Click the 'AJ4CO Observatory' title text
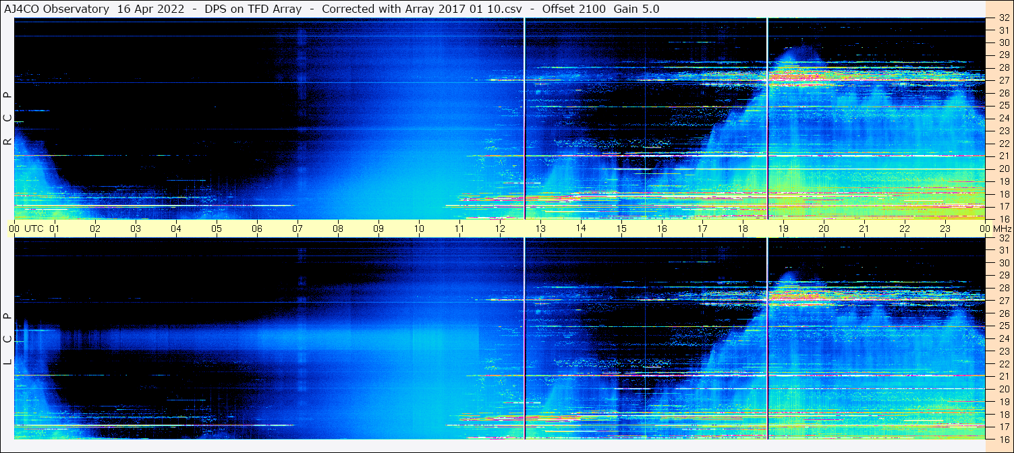Screen dimensions: 1014x453 (x=57, y=9)
